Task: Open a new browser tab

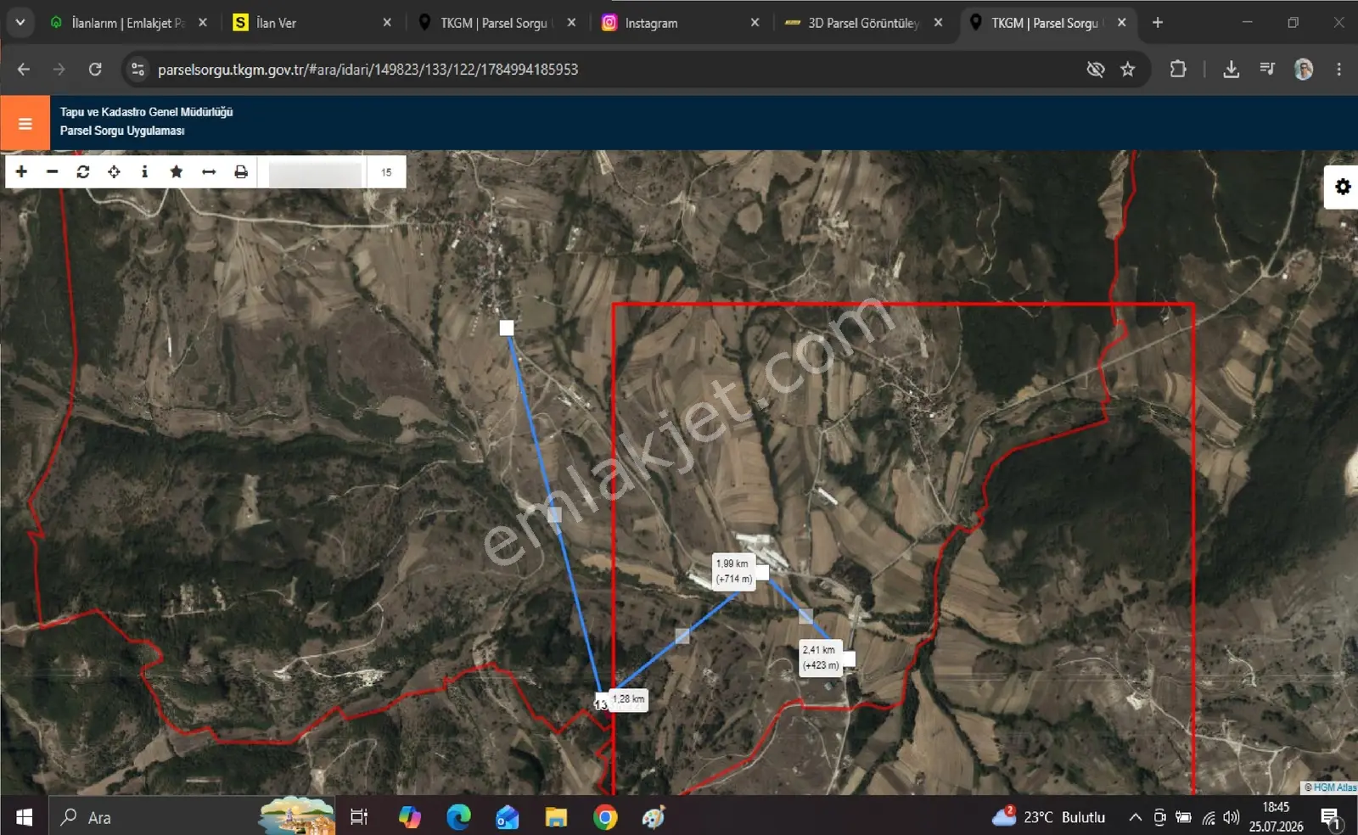Action: [x=1158, y=23]
